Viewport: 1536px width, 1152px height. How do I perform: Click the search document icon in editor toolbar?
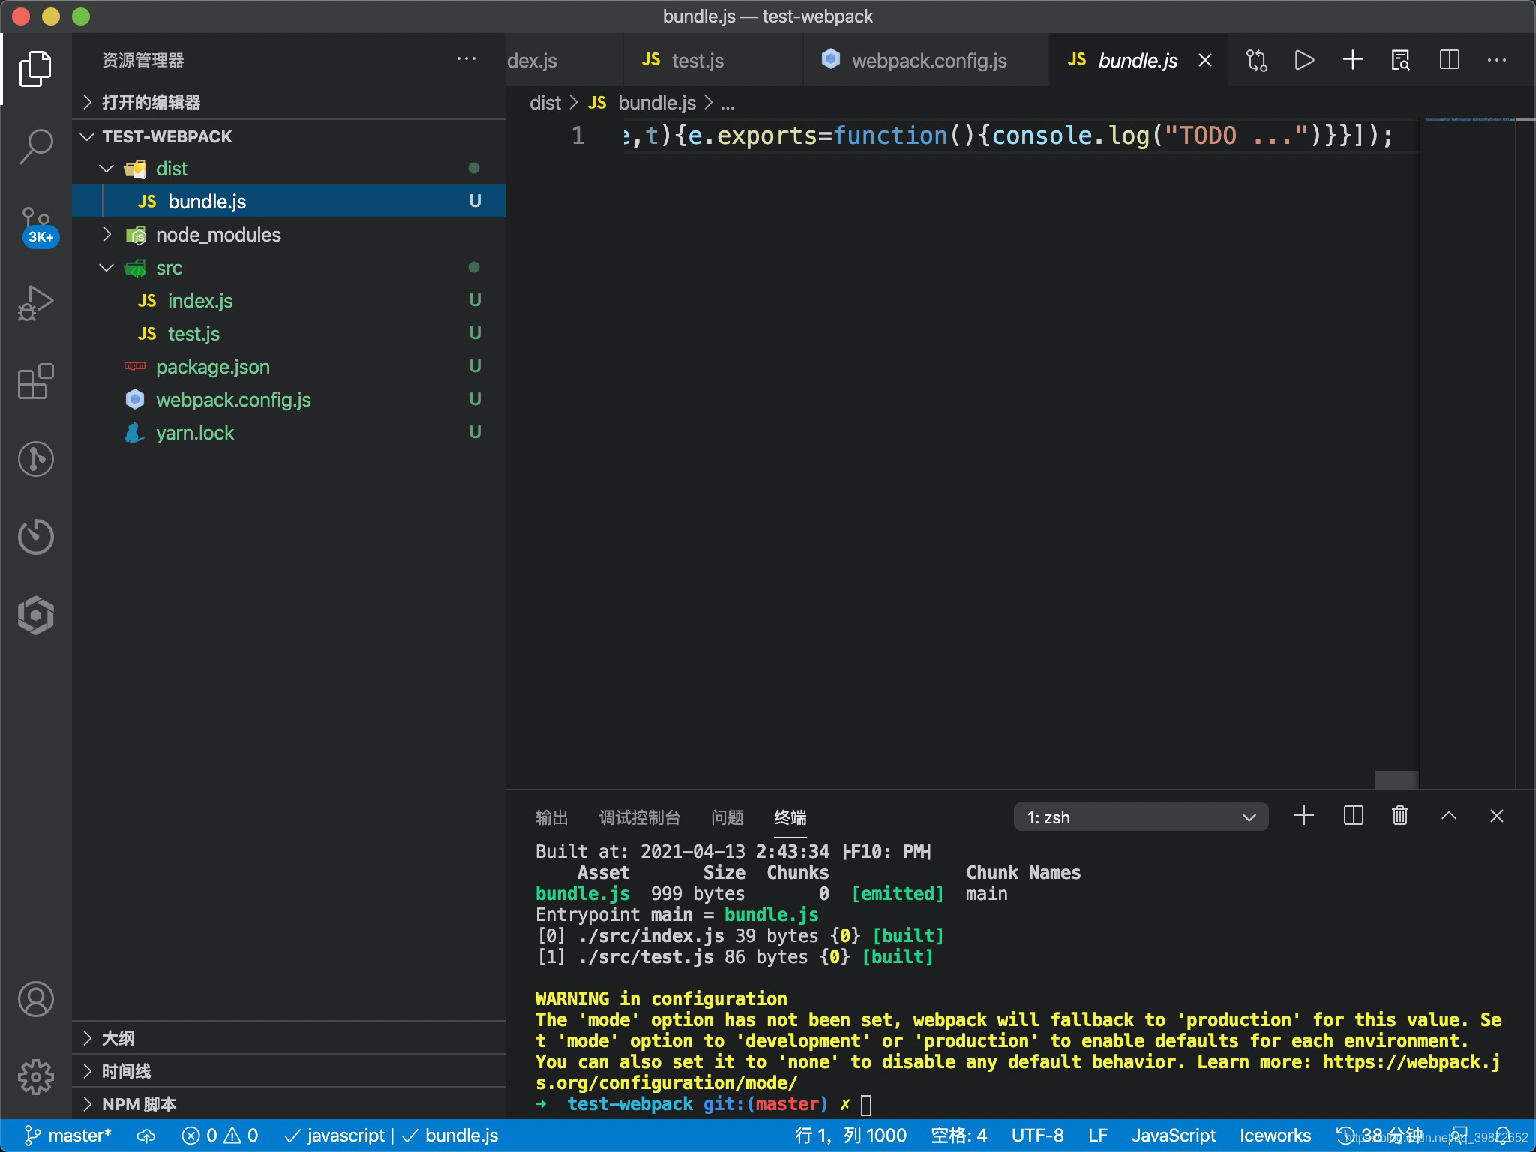[x=1401, y=60]
